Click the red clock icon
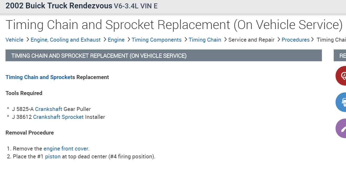This screenshot has height=173, width=346. 341,76
